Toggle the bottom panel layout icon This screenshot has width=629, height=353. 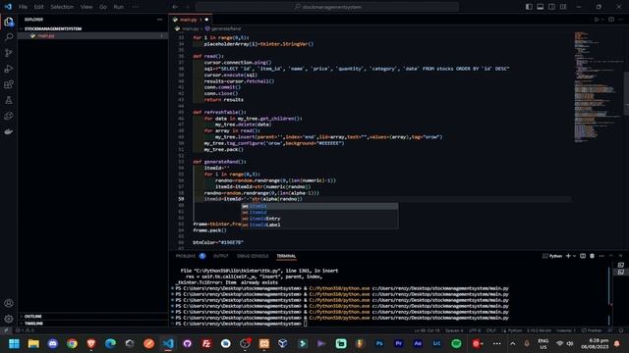(x=541, y=7)
